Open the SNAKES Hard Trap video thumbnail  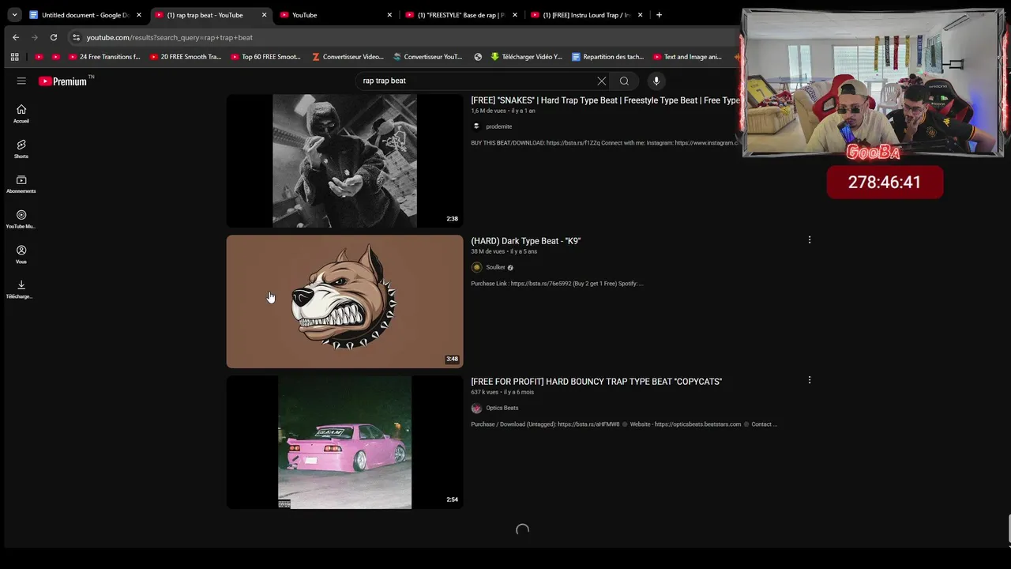click(x=344, y=160)
